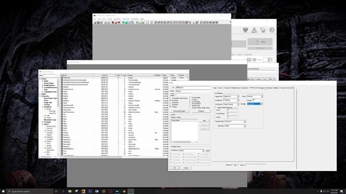The image size is (346, 194).
Task: Click the Edit button beside ActorBase
Action: coord(208,151)
